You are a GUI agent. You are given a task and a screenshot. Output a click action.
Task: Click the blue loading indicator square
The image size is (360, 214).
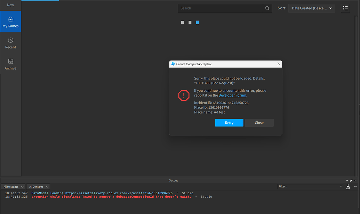197,22
